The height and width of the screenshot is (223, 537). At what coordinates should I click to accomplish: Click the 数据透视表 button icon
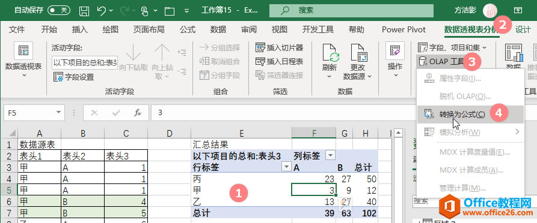pyautogui.click(x=23, y=51)
